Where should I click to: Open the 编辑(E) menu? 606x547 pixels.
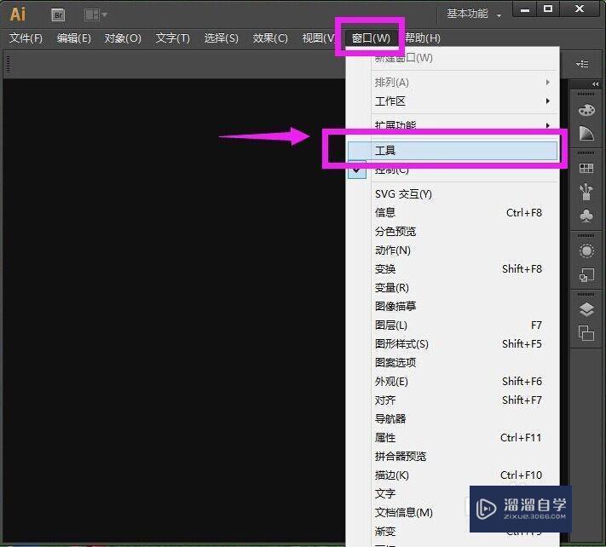tap(74, 37)
